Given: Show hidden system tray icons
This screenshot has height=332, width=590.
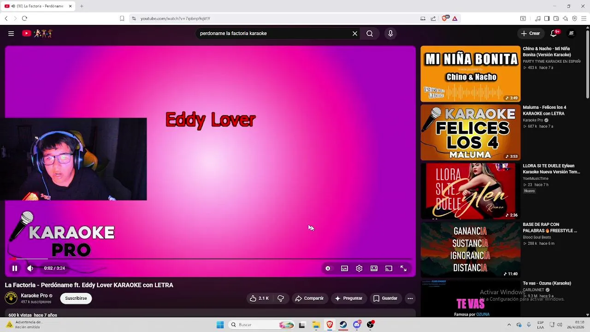Looking at the screenshot, I should (x=509, y=325).
